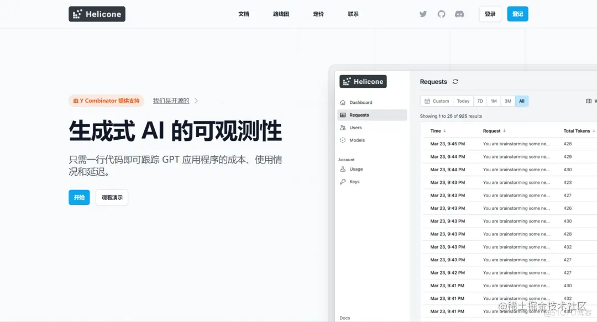Viewport: 597px width, 322px height.
Task: Sort by Total Tokens column arrow
Action: click(x=594, y=130)
